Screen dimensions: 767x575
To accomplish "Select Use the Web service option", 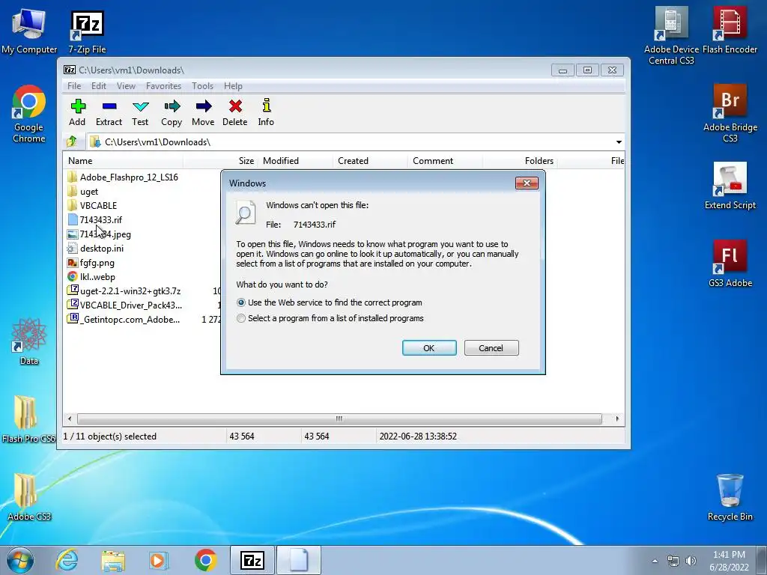I will pos(330,302).
